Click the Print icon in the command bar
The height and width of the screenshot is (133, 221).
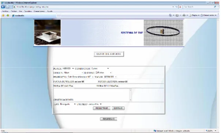pos(184,15)
